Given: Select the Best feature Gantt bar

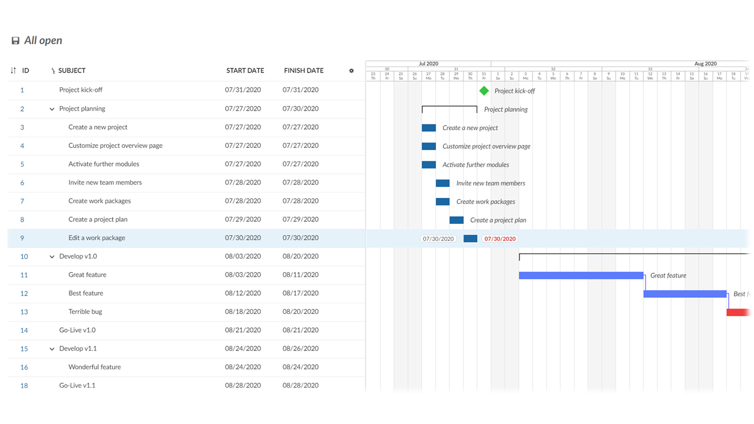Looking at the screenshot, I should (x=685, y=294).
